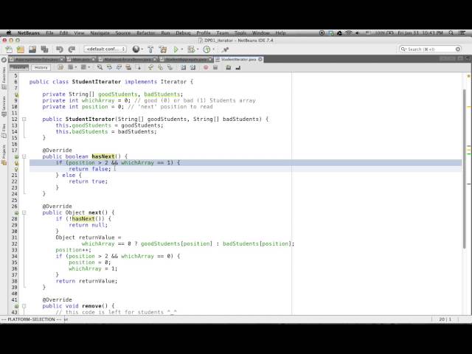Click the Go Forward navigation icon
The height and width of the screenshot is (354, 472).
click(x=83, y=67)
